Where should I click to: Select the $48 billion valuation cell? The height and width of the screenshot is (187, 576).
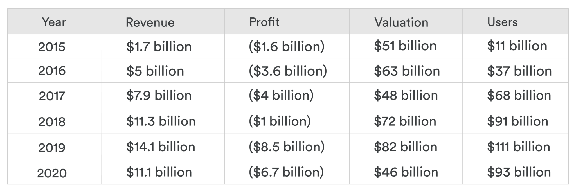(x=406, y=95)
